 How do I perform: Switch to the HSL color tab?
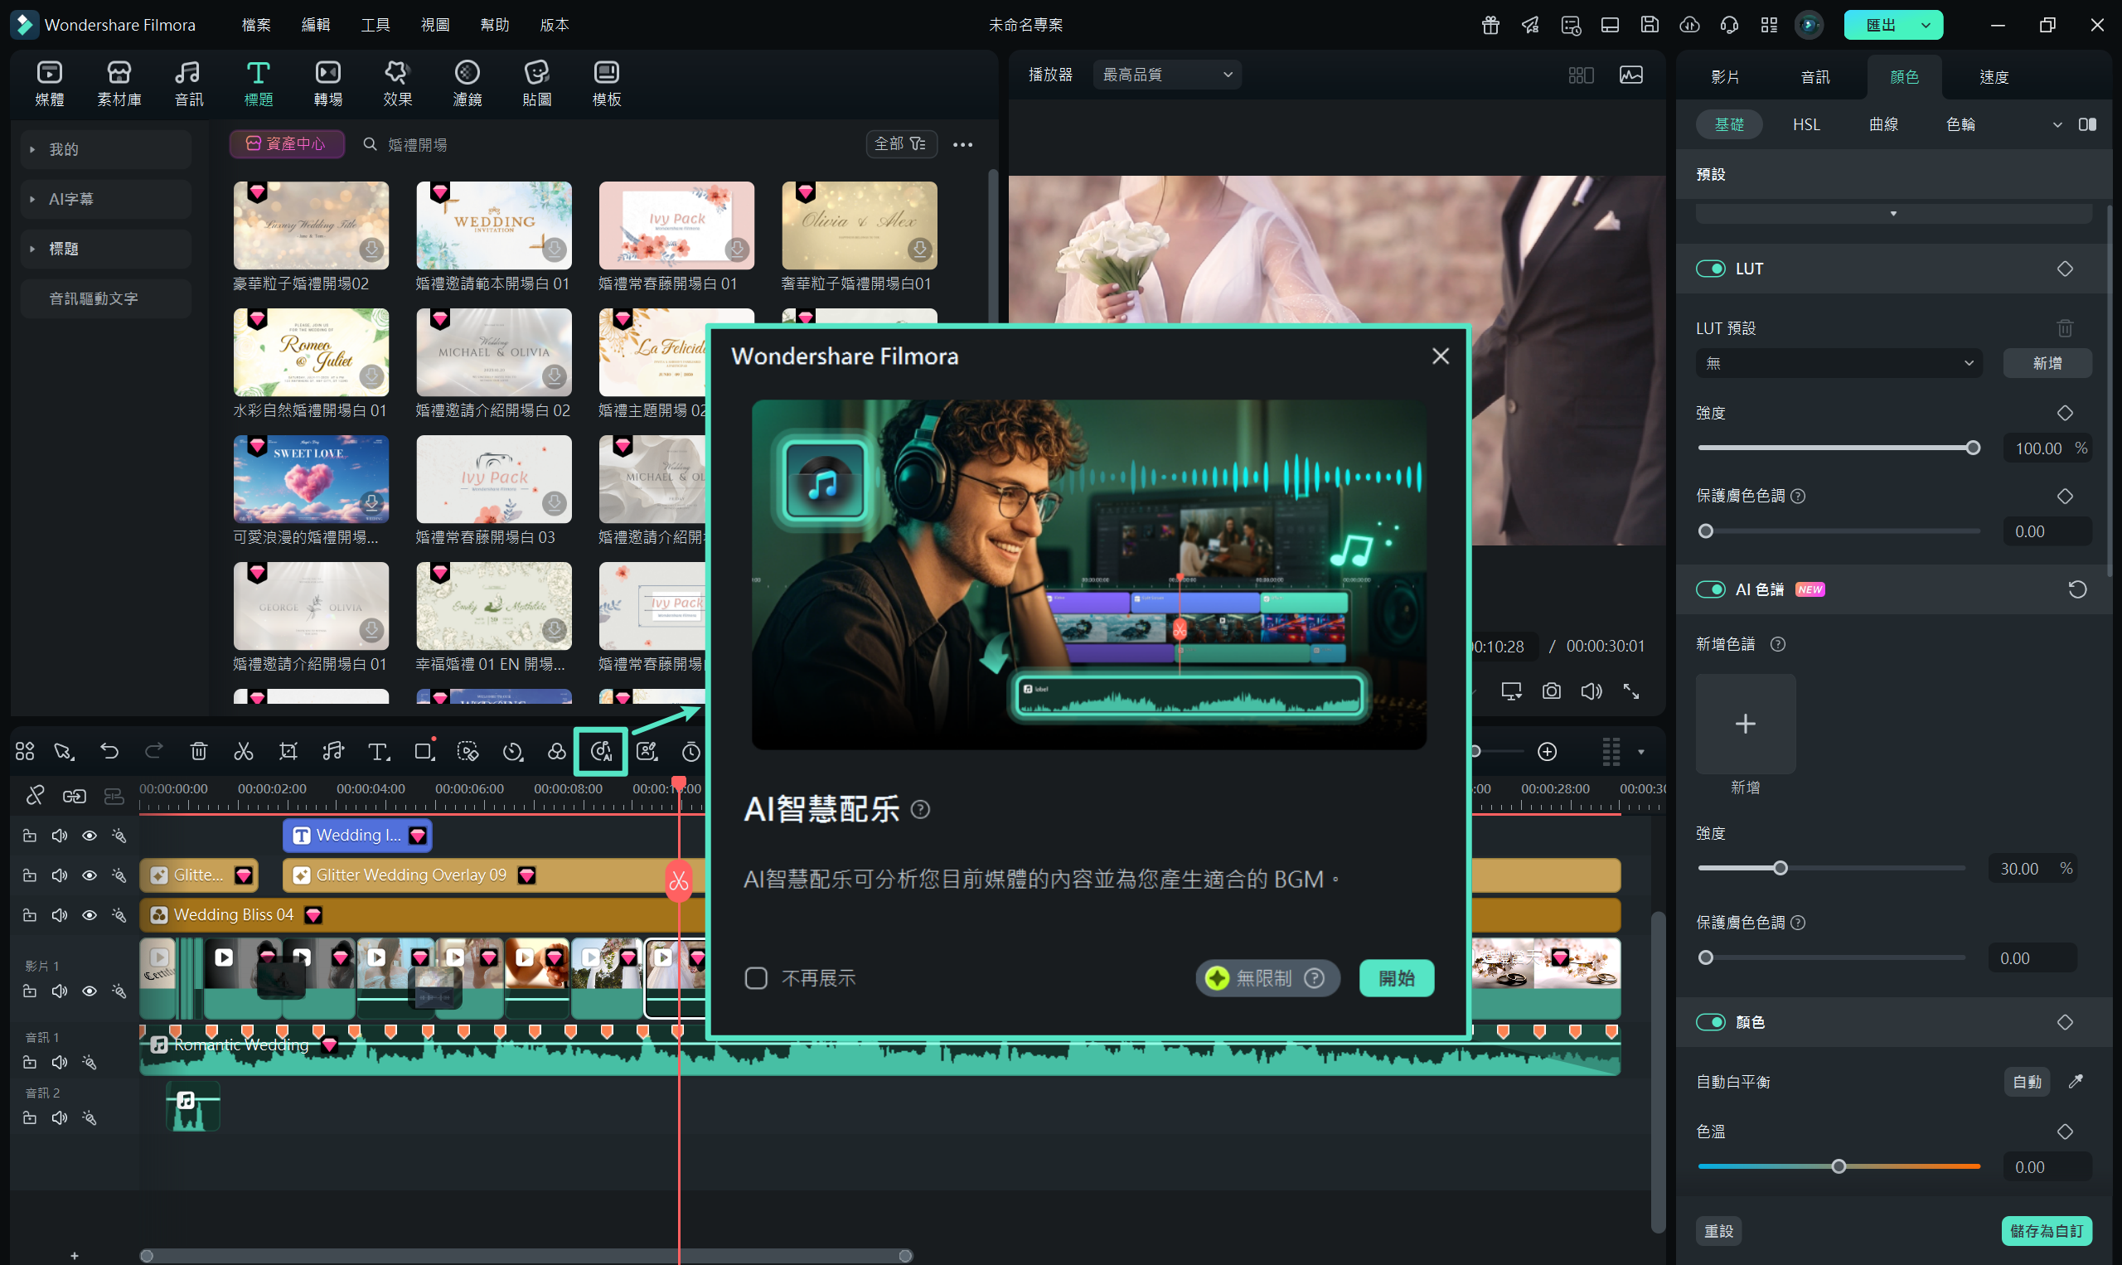click(1806, 124)
